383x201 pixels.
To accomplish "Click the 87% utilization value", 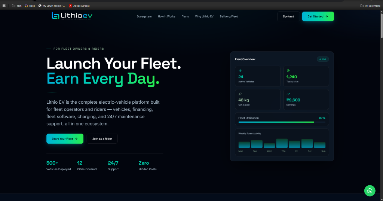I will click(322, 118).
